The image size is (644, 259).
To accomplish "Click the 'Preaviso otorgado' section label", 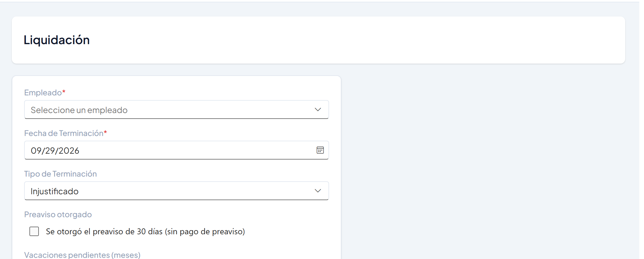I will (x=58, y=215).
